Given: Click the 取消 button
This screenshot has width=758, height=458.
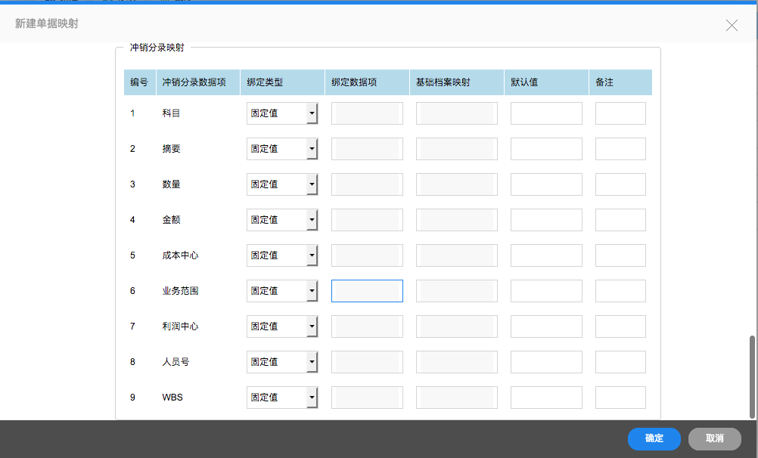Looking at the screenshot, I should tap(714, 438).
